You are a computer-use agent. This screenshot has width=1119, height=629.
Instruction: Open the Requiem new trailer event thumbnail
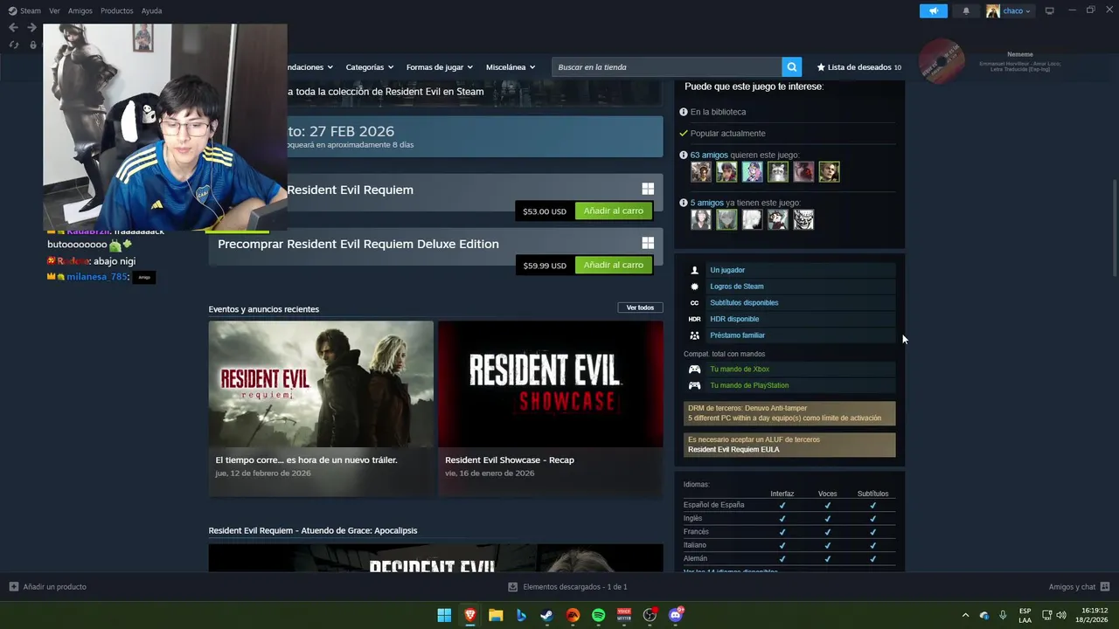click(x=321, y=384)
